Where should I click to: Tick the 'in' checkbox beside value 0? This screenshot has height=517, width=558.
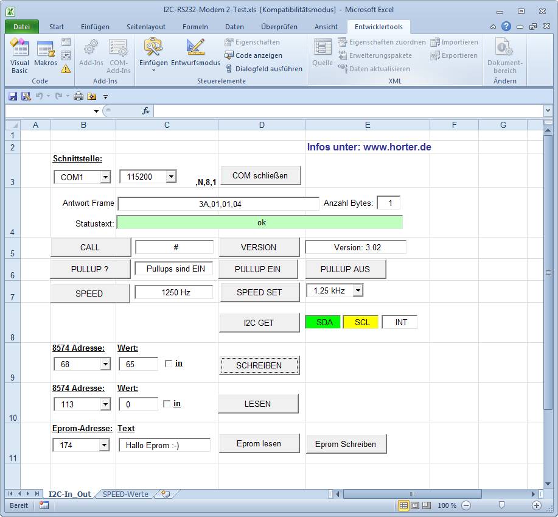(x=167, y=404)
